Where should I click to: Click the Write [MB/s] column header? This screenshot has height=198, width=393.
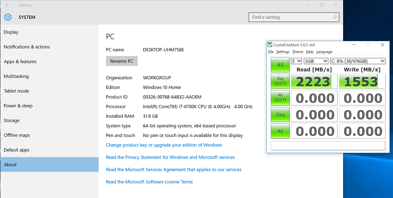click(x=362, y=70)
